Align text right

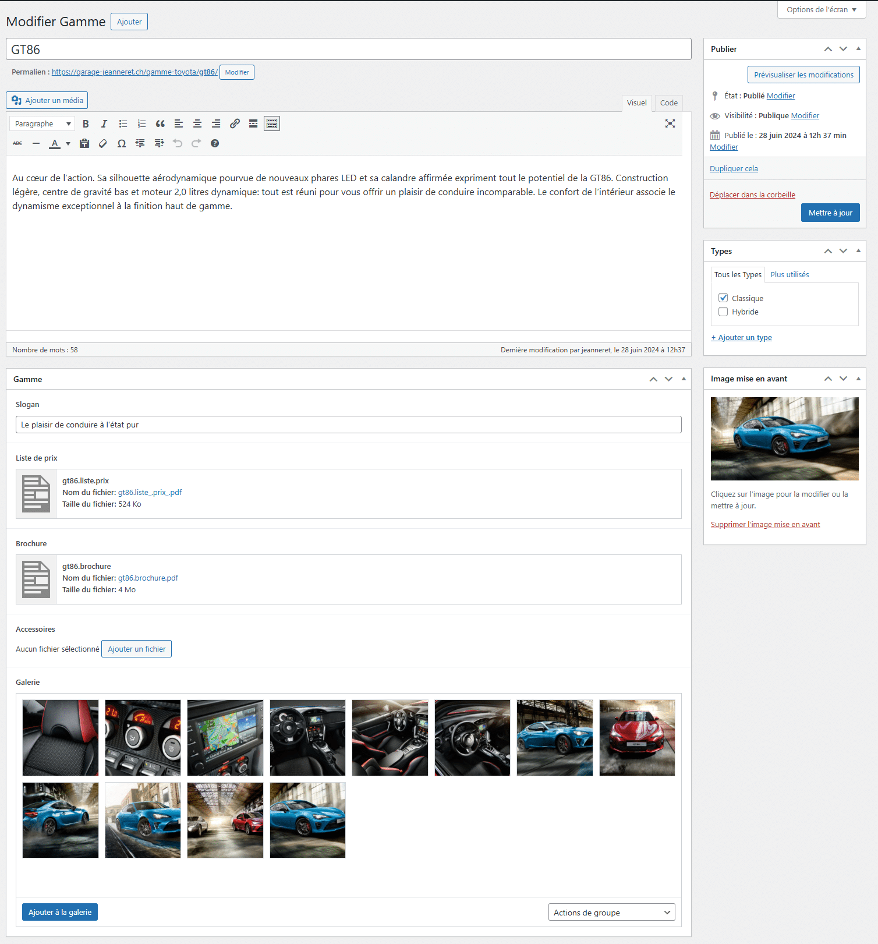pos(216,123)
